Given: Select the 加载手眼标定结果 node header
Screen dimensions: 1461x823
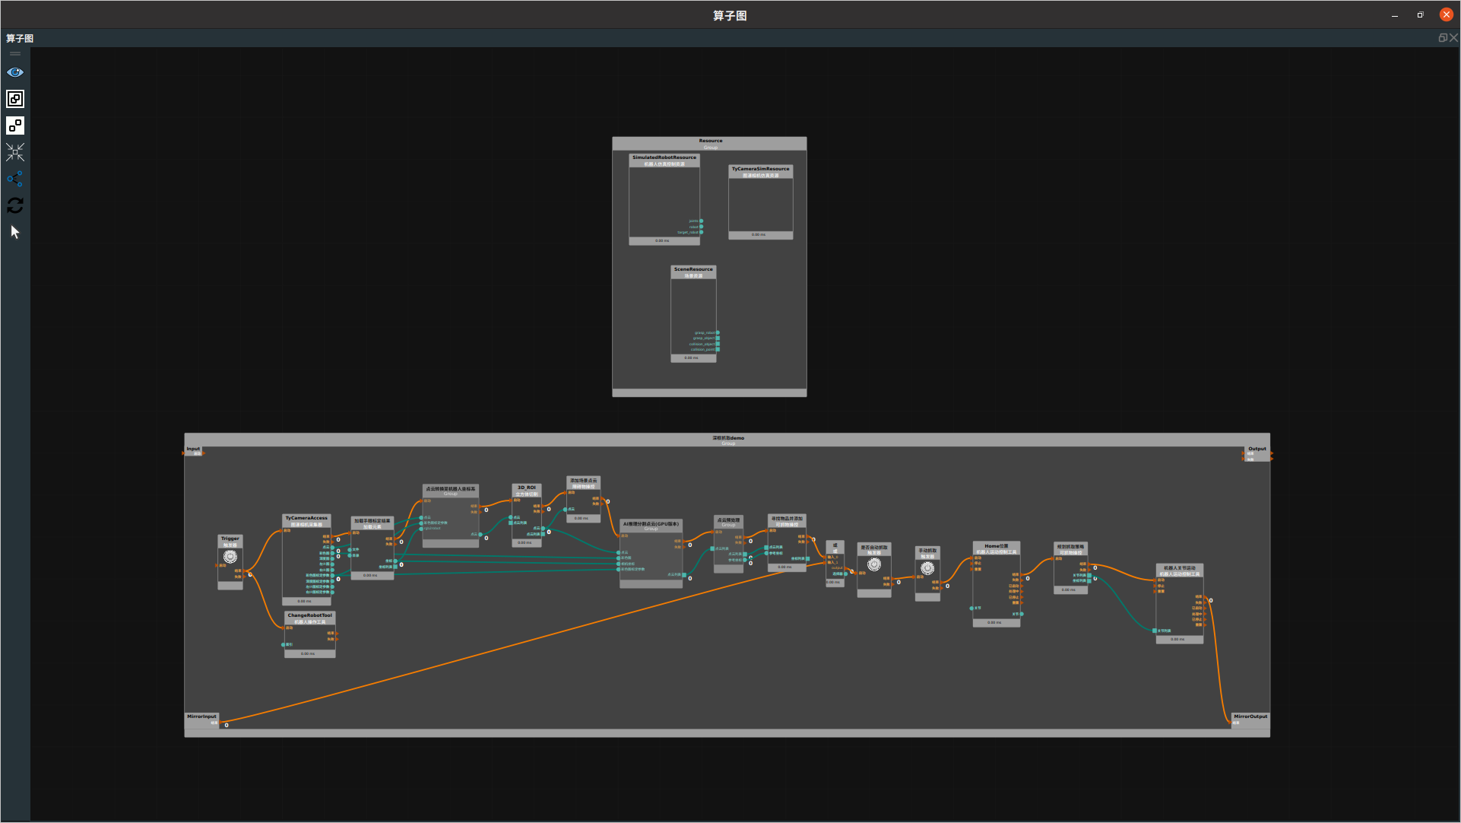Looking at the screenshot, I should click(372, 523).
